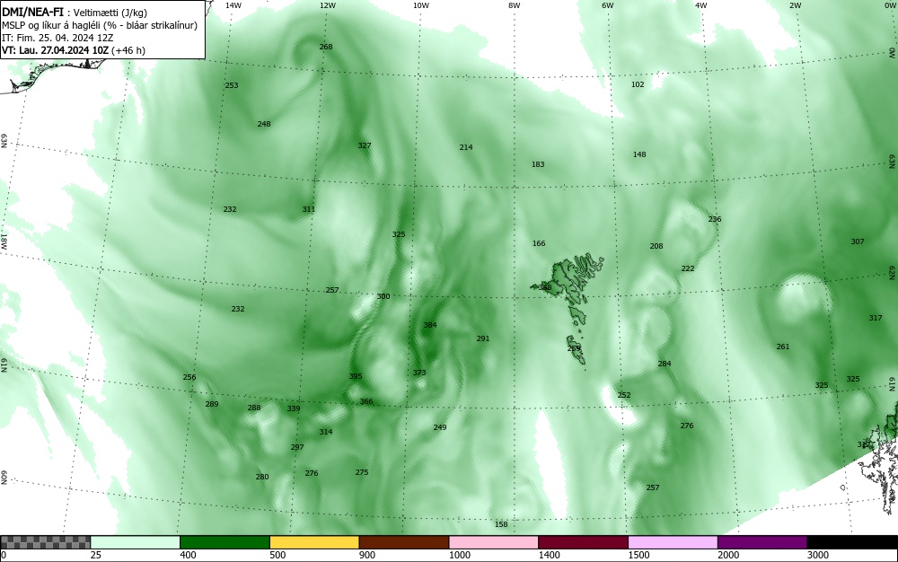Click the map value '373'

click(419, 373)
